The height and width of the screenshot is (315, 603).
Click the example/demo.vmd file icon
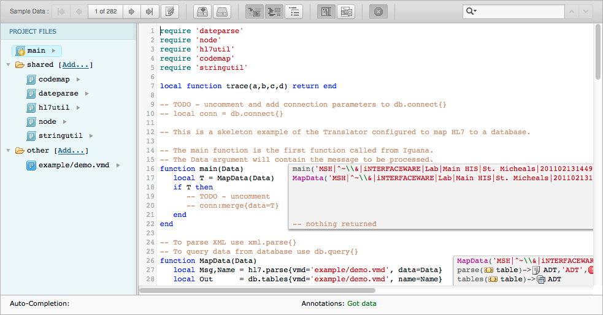(31, 165)
